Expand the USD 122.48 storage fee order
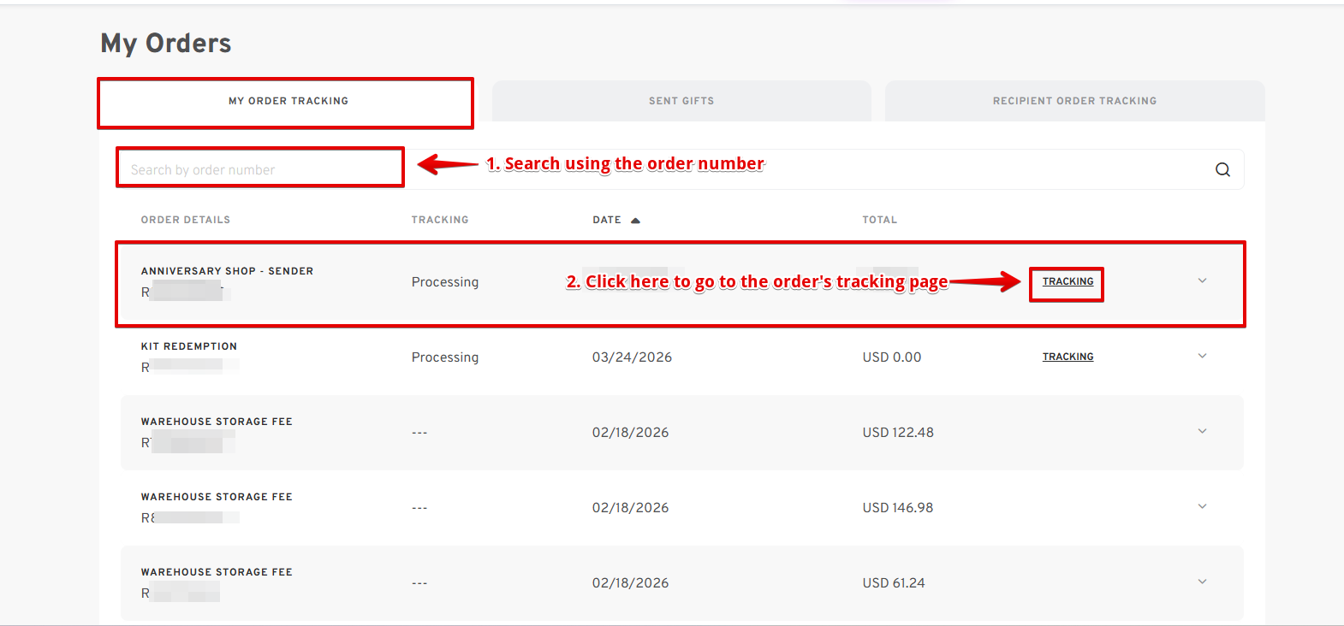 coord(1202,431)
